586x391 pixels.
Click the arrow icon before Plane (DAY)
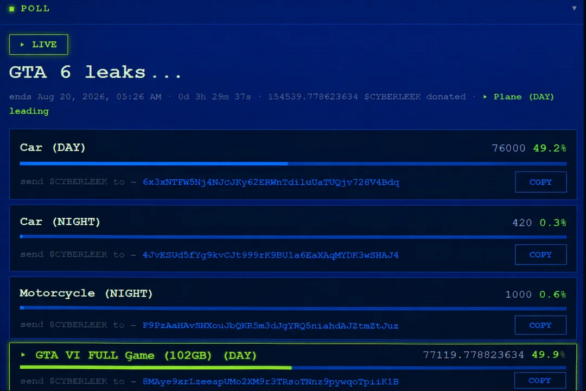click(x=485, y=97)
